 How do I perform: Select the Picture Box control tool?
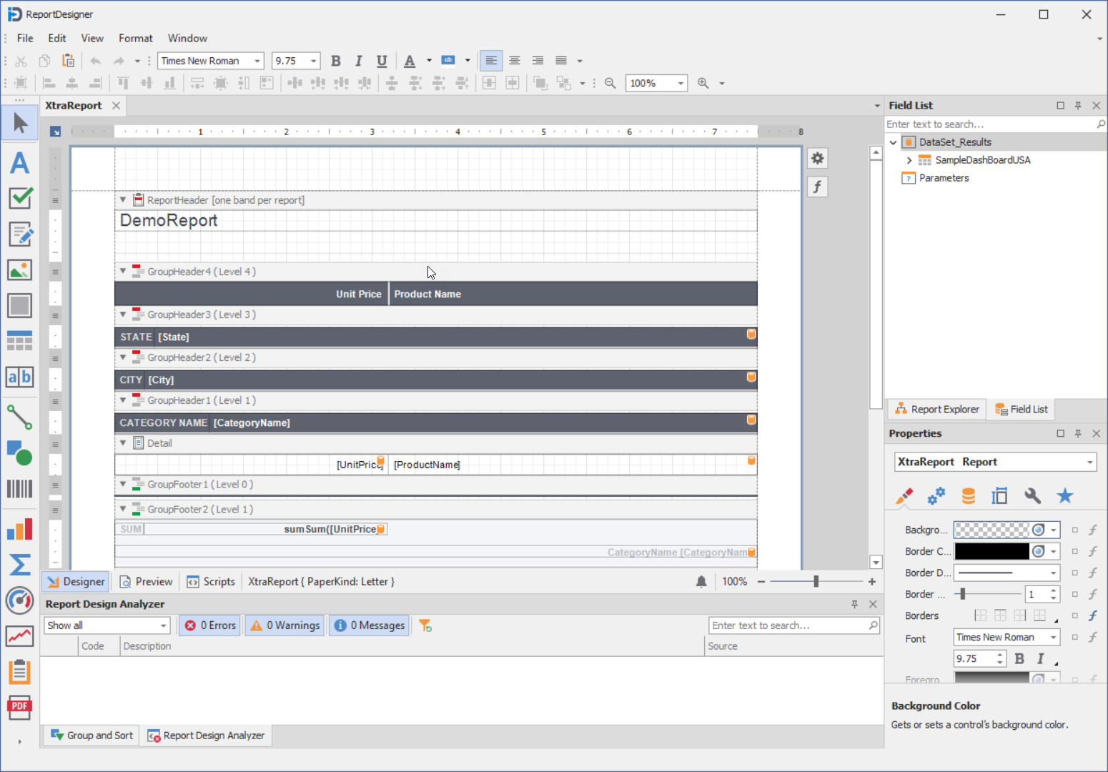(19, 269)
